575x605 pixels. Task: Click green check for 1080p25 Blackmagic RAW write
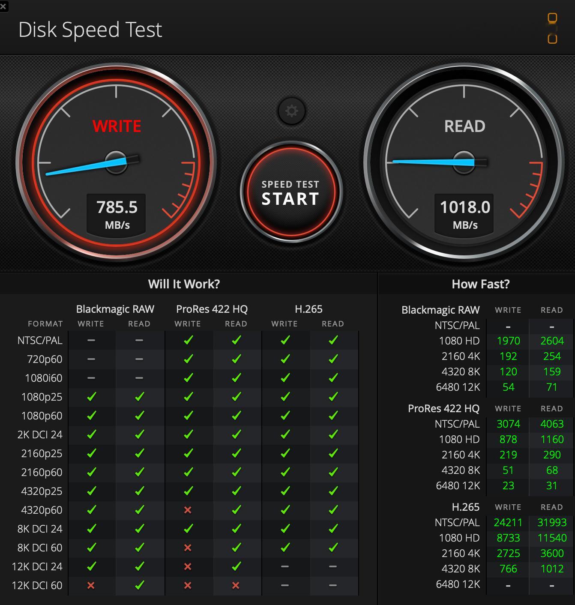tap(91, 397)
